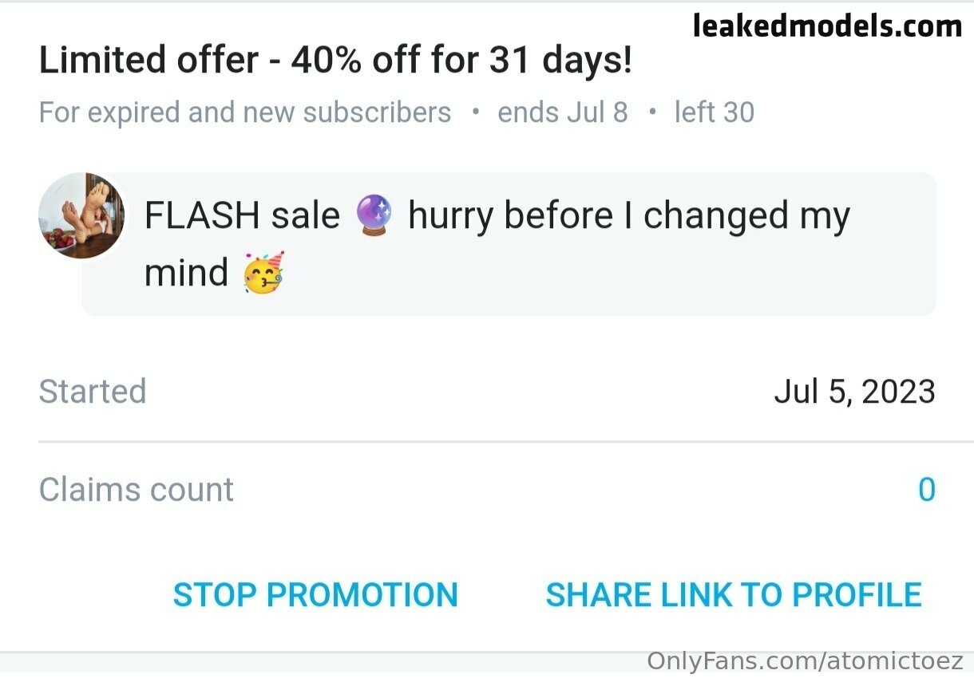Click the 'left 30' remaining count
974x686 pixels.
tap(714, 112)
